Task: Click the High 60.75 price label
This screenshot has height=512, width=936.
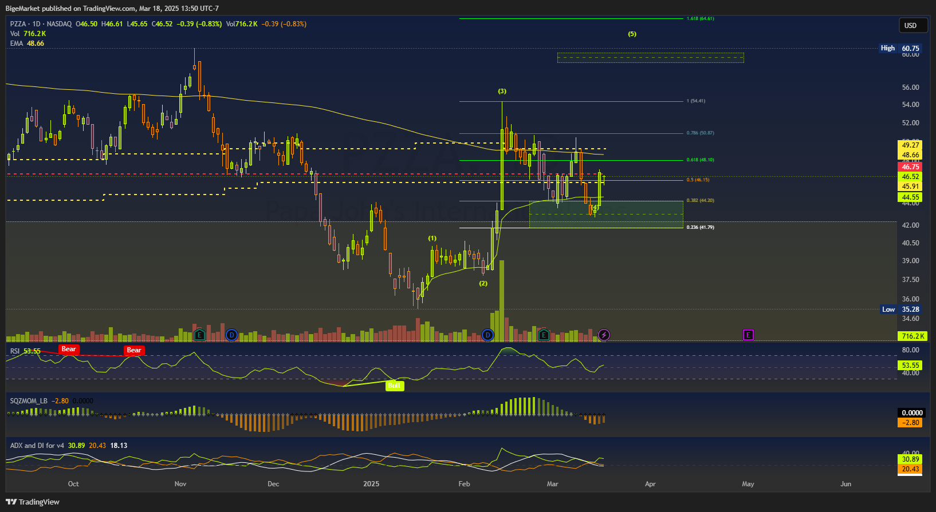Action: tap(900, 48)
